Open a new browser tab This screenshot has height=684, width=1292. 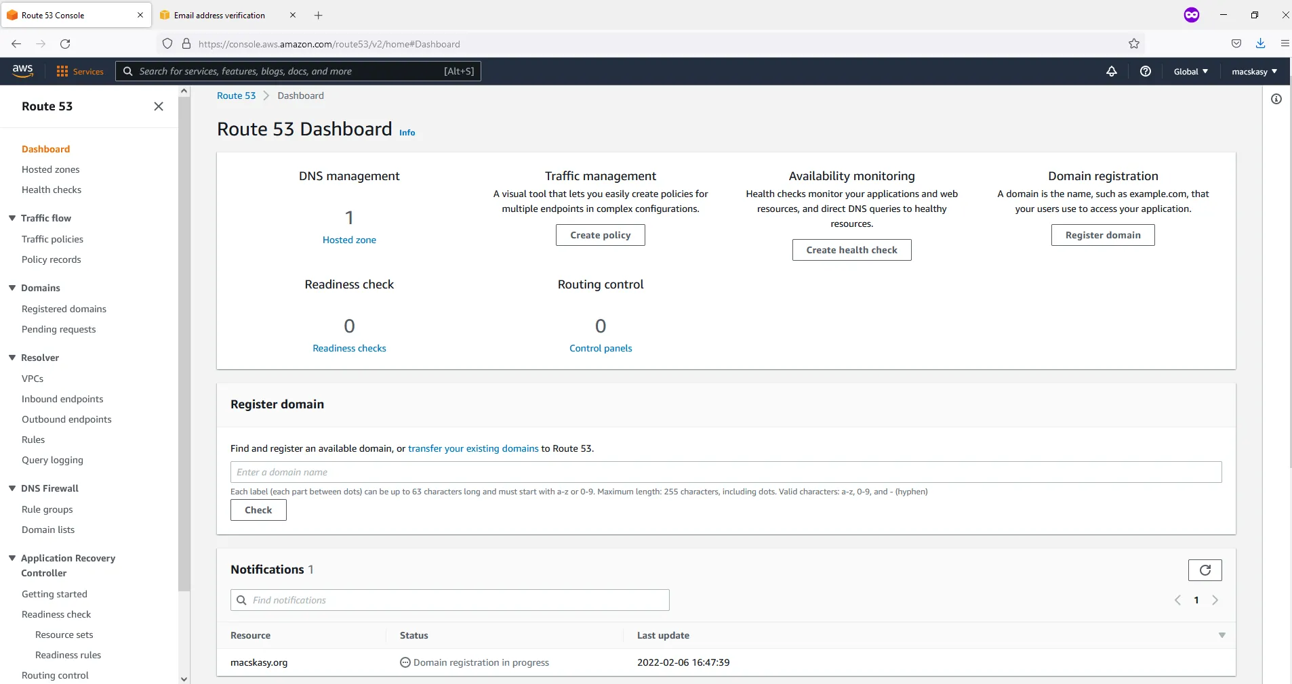click(319, 15)
